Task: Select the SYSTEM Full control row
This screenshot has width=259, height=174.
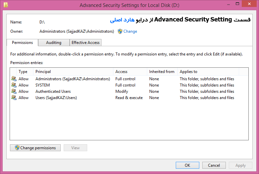Action: click(129, 85)
